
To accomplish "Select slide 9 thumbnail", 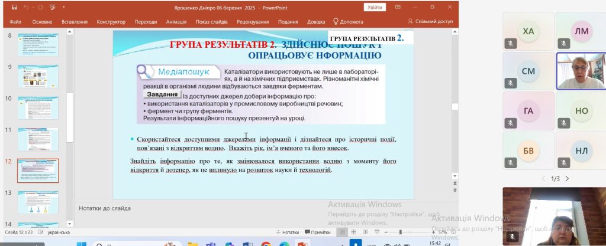I will (x=38, y=76).
